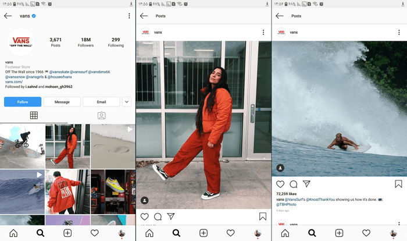Open the red Off The Wall jacket thumbnail
Image resolution: width=407 pixels, height=241 pixels.
click(68, 192)
